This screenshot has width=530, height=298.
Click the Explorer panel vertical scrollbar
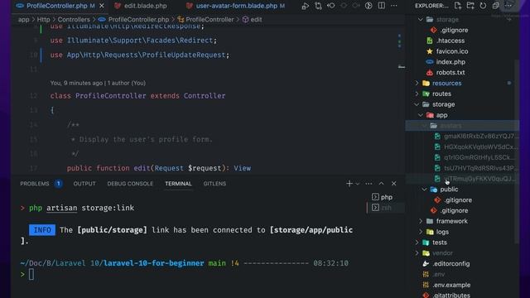[x=517, y=151]
